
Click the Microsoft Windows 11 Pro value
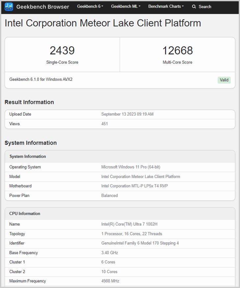pyautogui.click(x=131, y=167)
